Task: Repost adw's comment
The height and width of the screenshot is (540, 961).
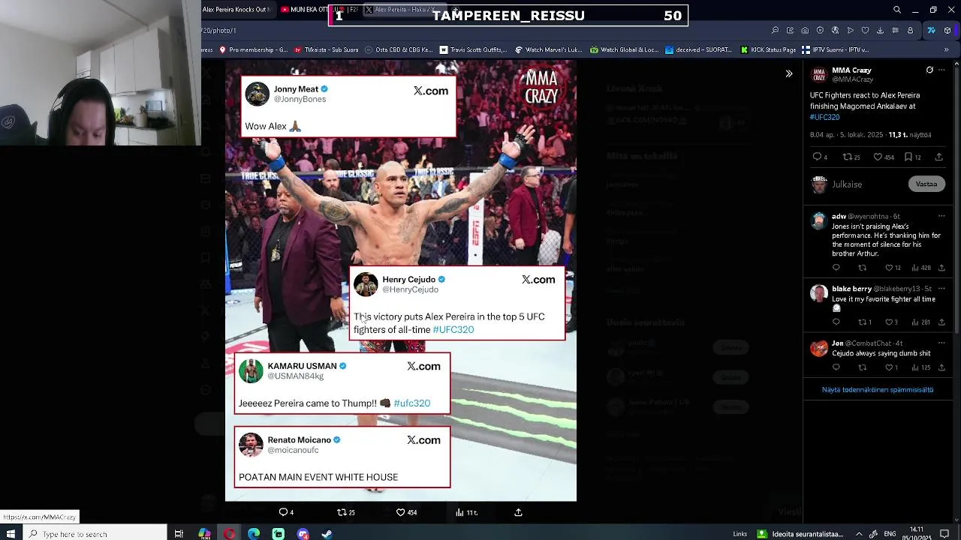Action: click(863, 268)
